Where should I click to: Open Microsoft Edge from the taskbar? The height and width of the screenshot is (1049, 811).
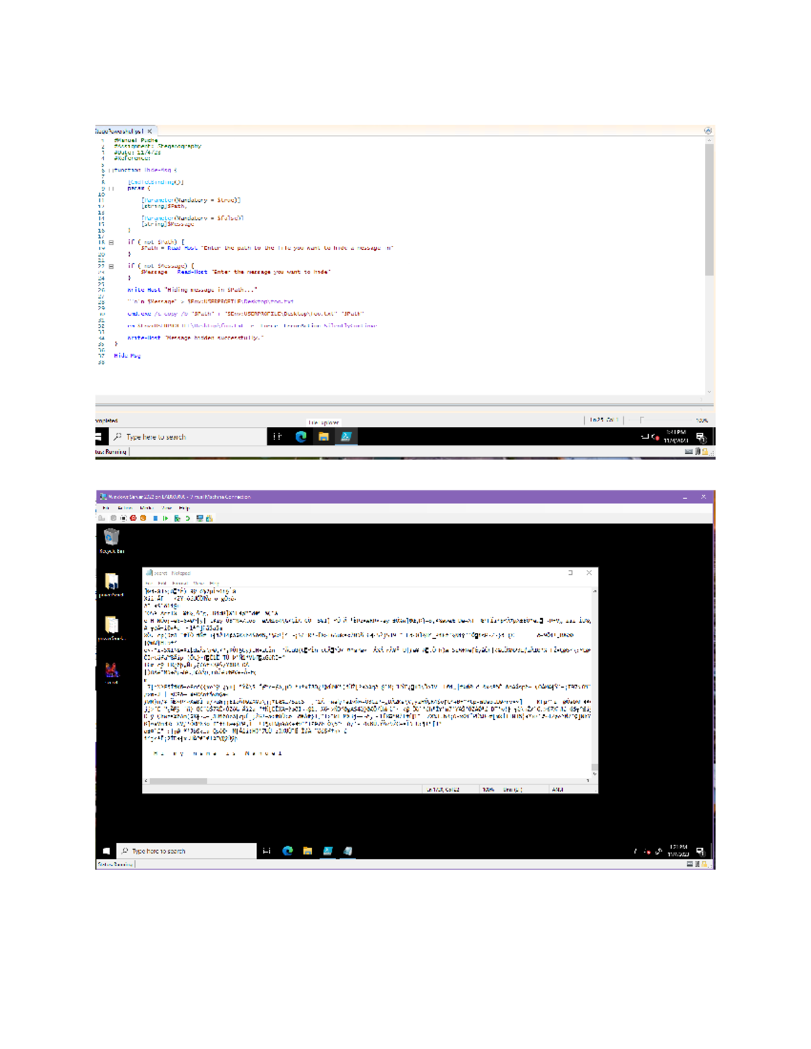click(289, 851)
